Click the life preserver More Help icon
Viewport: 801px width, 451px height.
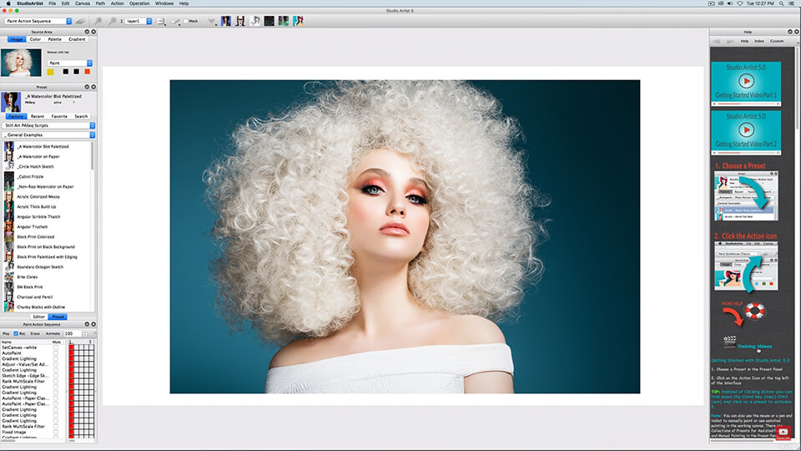[754, 311]
